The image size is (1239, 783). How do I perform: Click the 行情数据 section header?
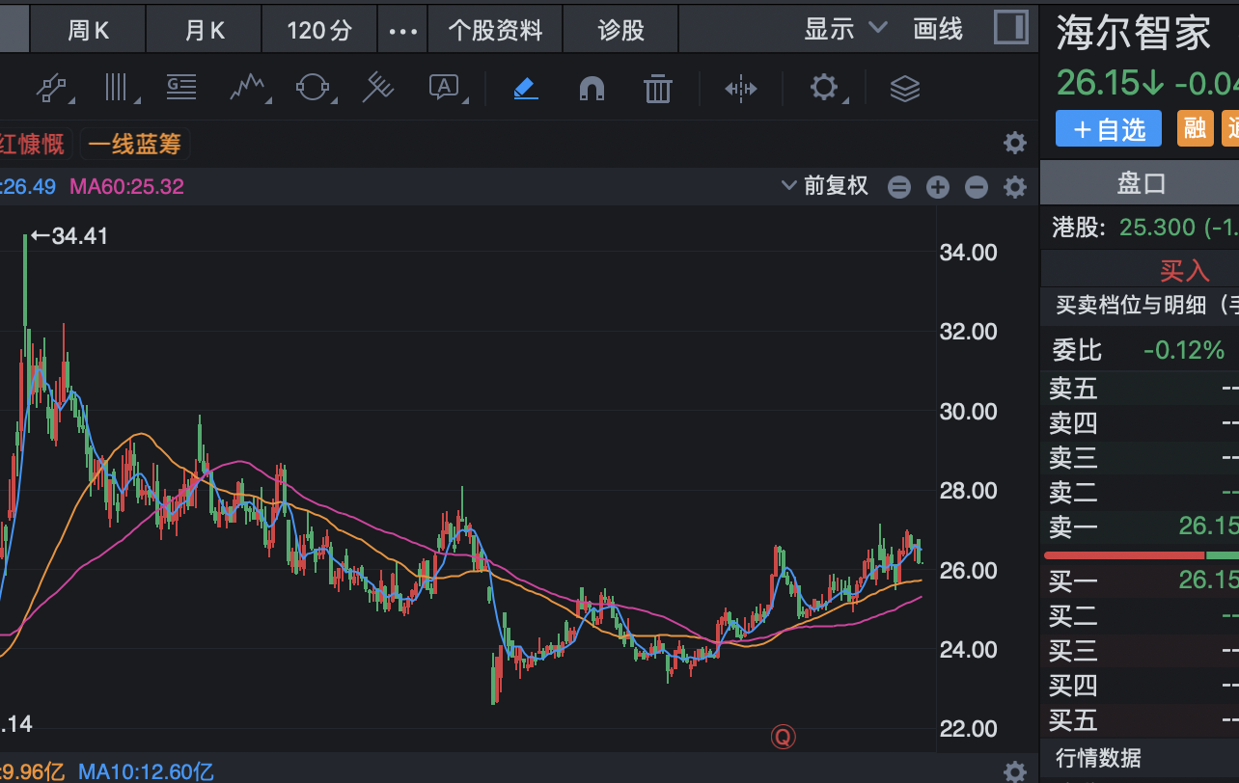pos(1098,758)
